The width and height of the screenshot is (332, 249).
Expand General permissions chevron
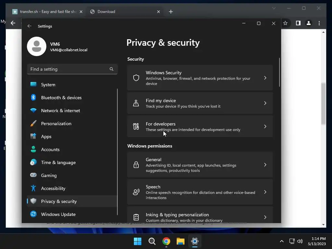click(265, 165)
